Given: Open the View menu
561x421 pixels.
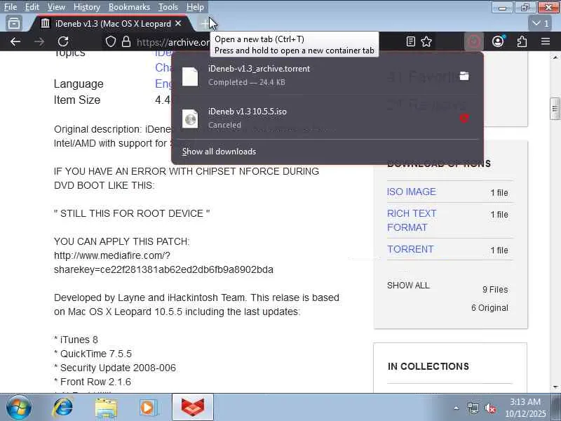Looking at the screenshot, I should click(56, 7).
